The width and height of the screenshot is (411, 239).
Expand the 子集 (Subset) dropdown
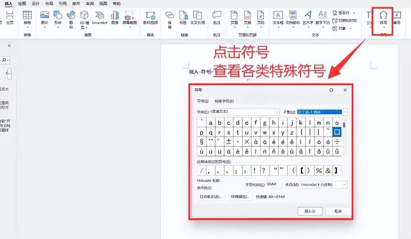tap(344, 112)
